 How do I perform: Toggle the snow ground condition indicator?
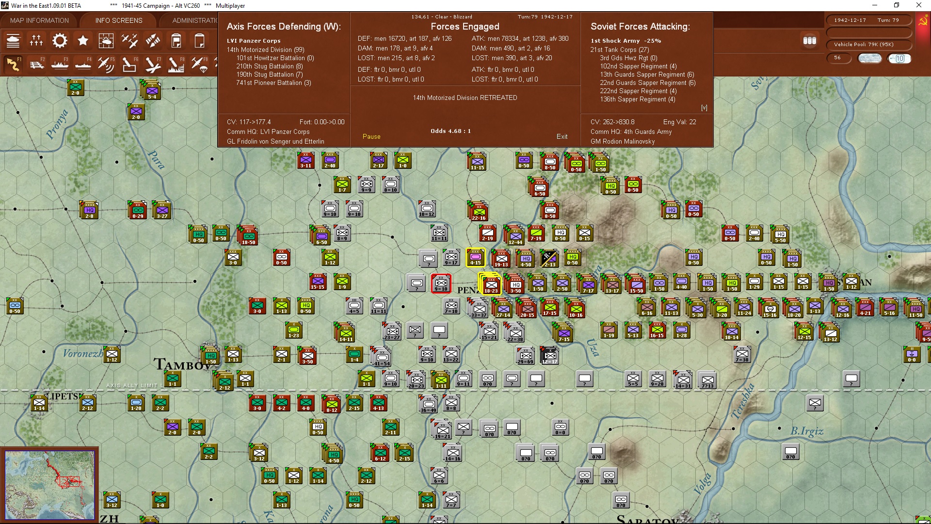[869, 58]
